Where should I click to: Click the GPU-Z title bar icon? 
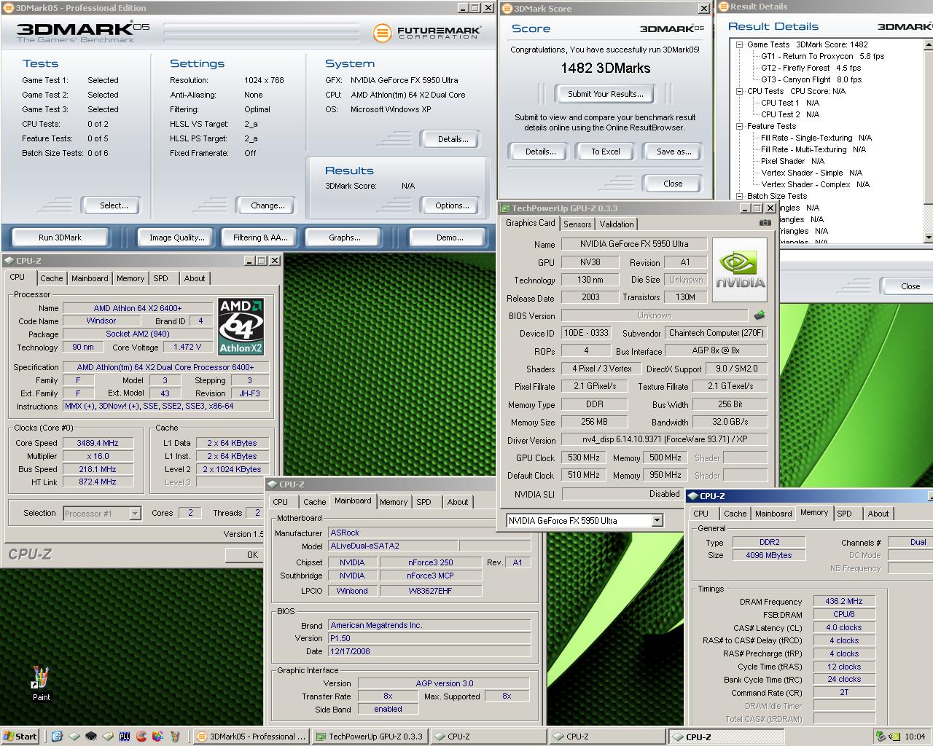point(505,208)
